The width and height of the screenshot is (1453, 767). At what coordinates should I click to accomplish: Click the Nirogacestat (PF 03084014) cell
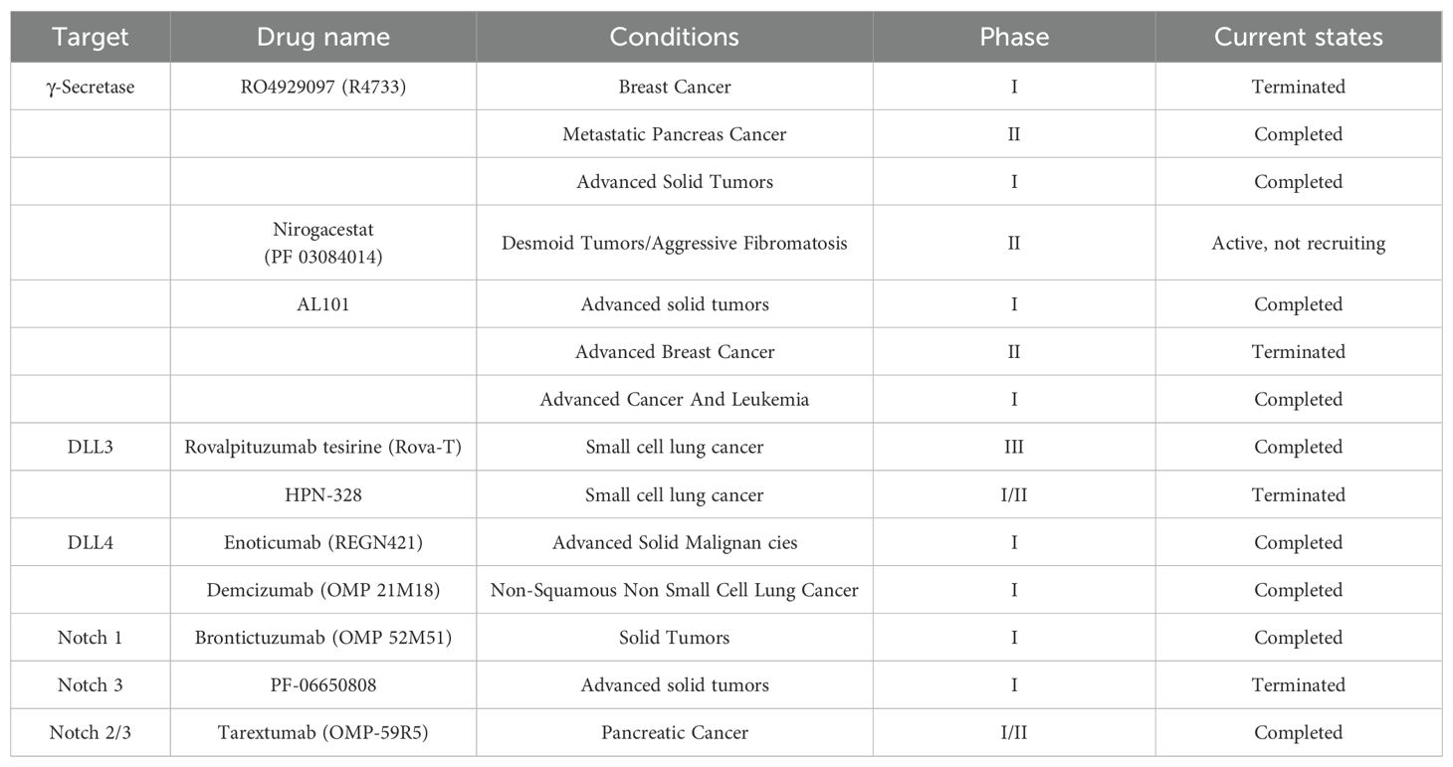click(323, 242)
